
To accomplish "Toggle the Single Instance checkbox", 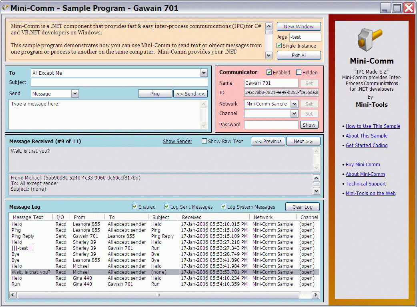I will (279, 46).
